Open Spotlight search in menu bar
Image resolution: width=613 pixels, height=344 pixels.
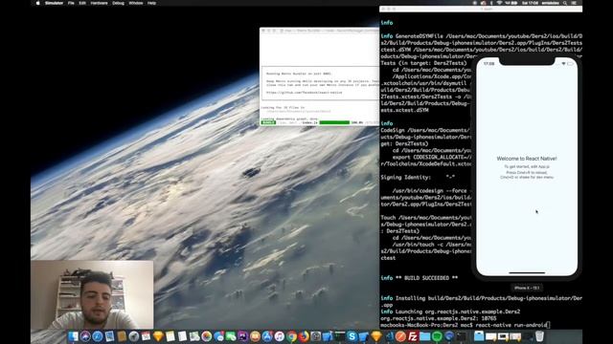coord(565,3)
